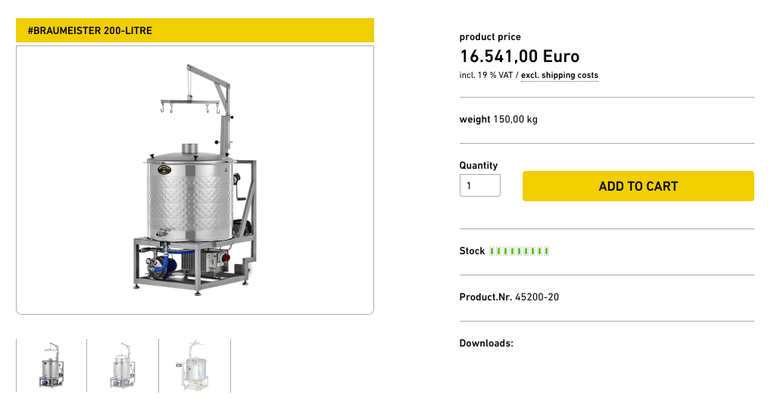This screenshot has height=401, width=771.
Task: Click the main Braumeister product image
Action: pos(195,180)
